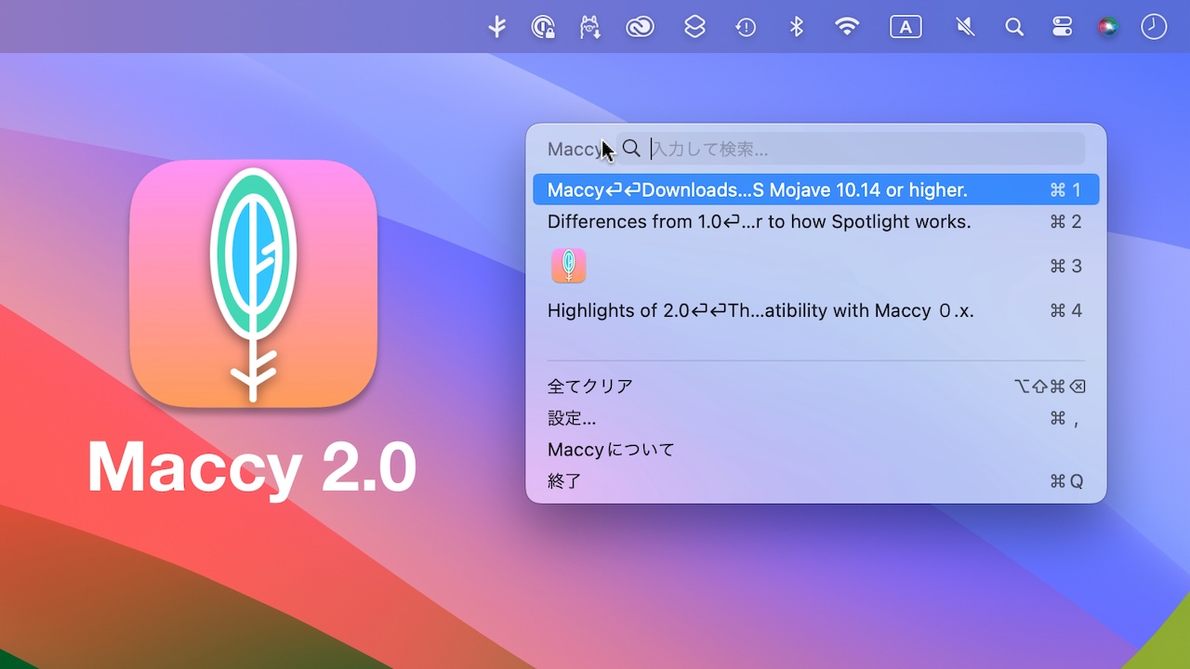Open Creative Cloud menu bar icon
This screenshot has width=1190, height=669.
click(x=640, y=27)
